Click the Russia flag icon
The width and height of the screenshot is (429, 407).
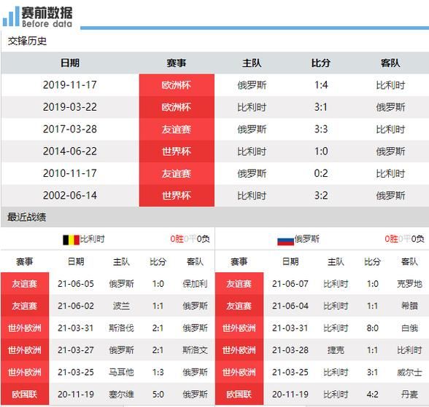pyautogui.click(x=285, y=241)
